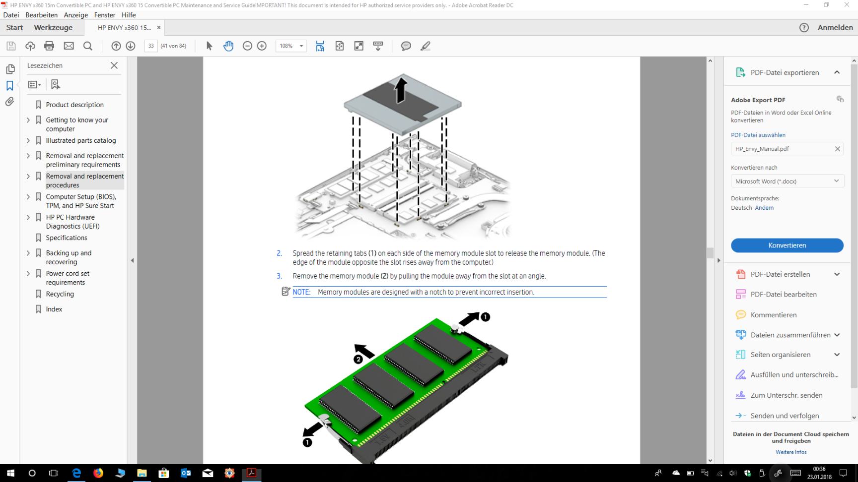Click Anmelden to sign in
The height and width of the screenshot is (482, 858).
[x=835, y=28]
